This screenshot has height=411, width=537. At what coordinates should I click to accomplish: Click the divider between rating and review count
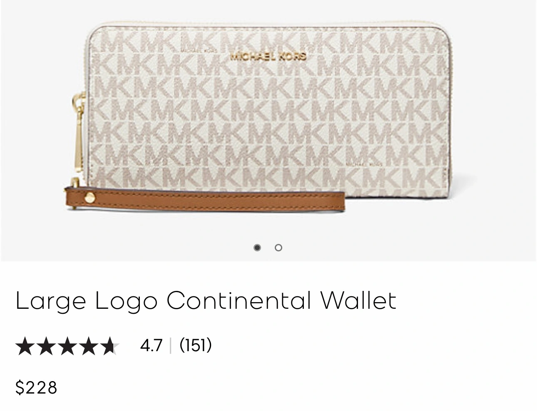click(171, 346)
